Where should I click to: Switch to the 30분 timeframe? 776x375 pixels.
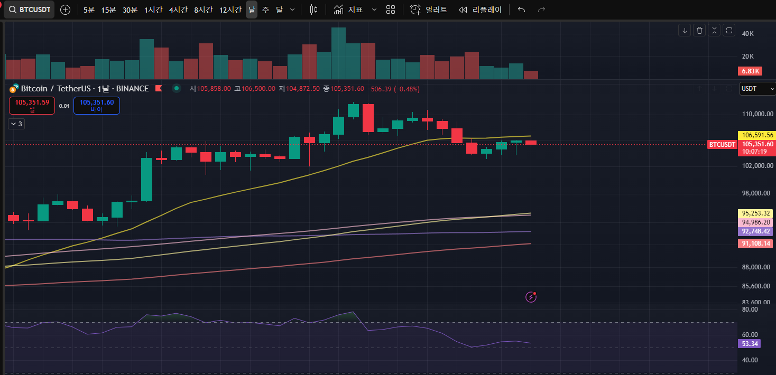point(130,10)
